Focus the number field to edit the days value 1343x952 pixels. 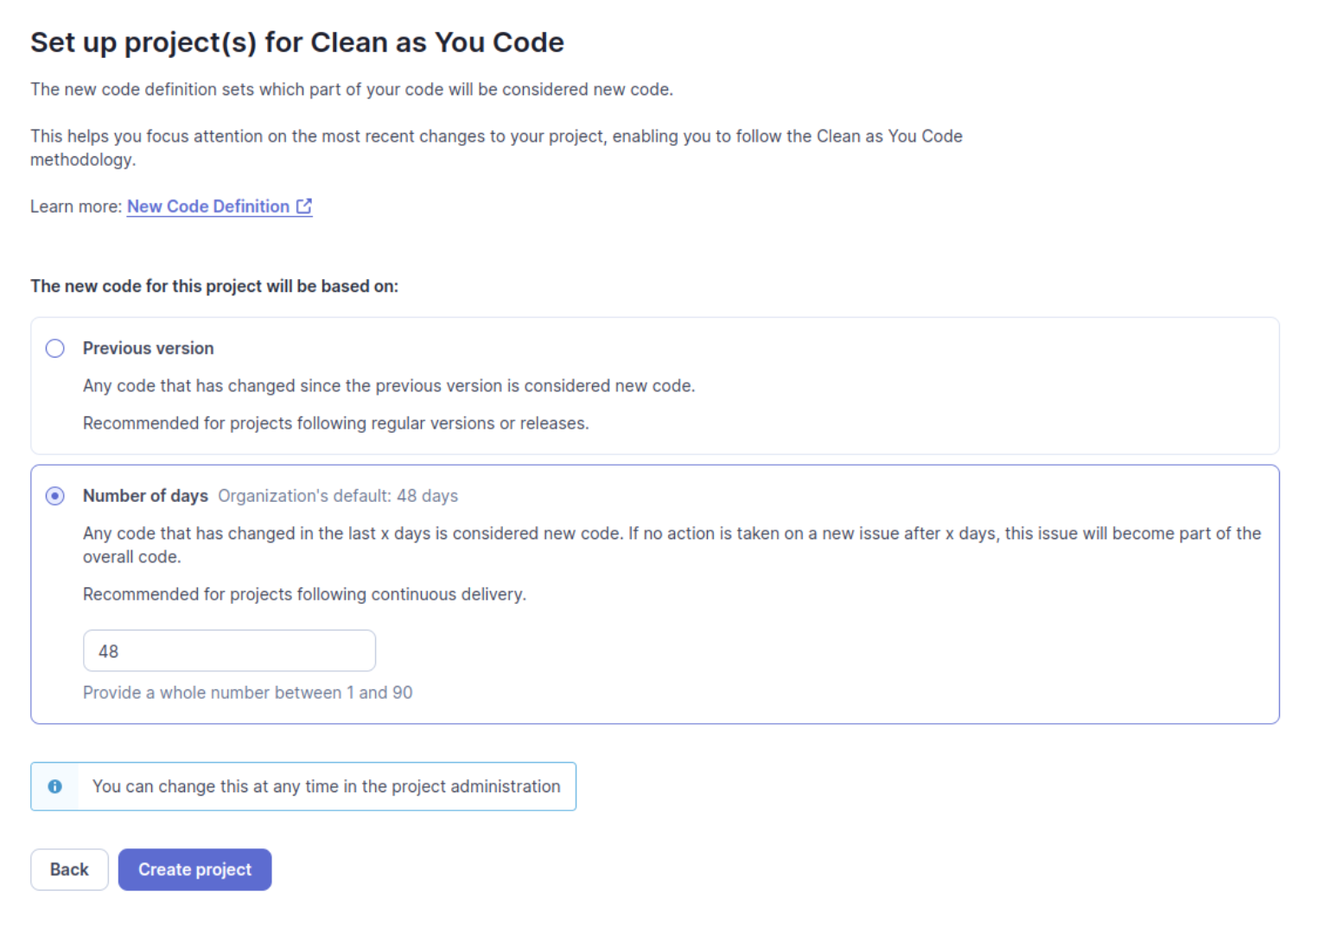click(228, 651)
